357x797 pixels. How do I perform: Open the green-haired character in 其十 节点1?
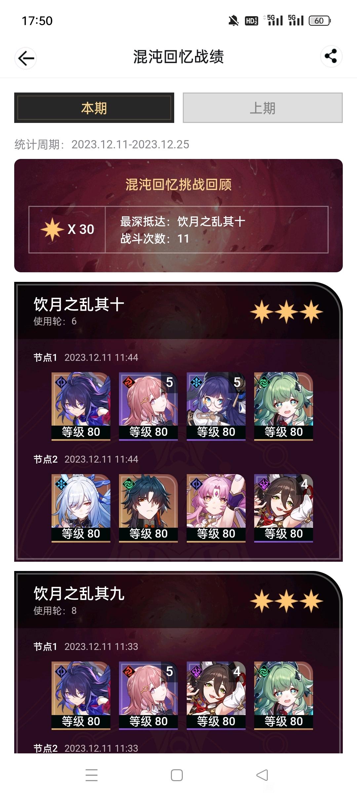pyautogui.click(x=284, y=406)
